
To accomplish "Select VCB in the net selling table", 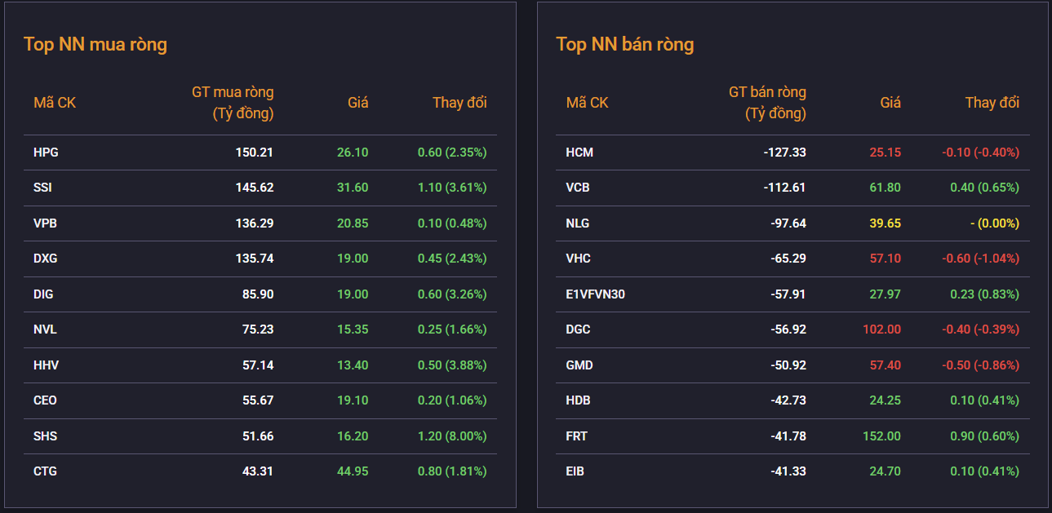I will pyautogui.click(x=578, y=188).
